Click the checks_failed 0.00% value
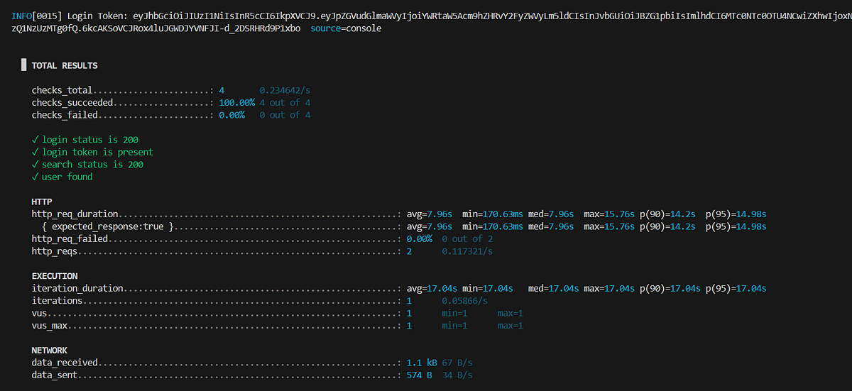This screenshot has height=391, width=852. pos(231,115)
